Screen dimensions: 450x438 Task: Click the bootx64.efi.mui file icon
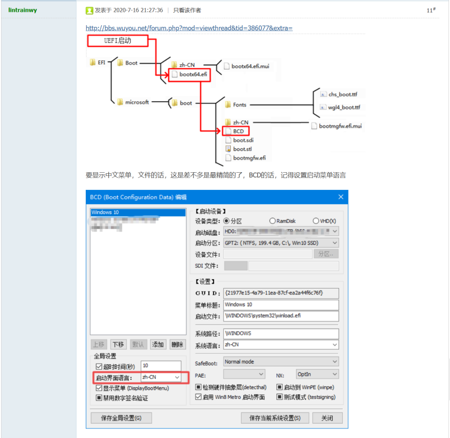227,66
